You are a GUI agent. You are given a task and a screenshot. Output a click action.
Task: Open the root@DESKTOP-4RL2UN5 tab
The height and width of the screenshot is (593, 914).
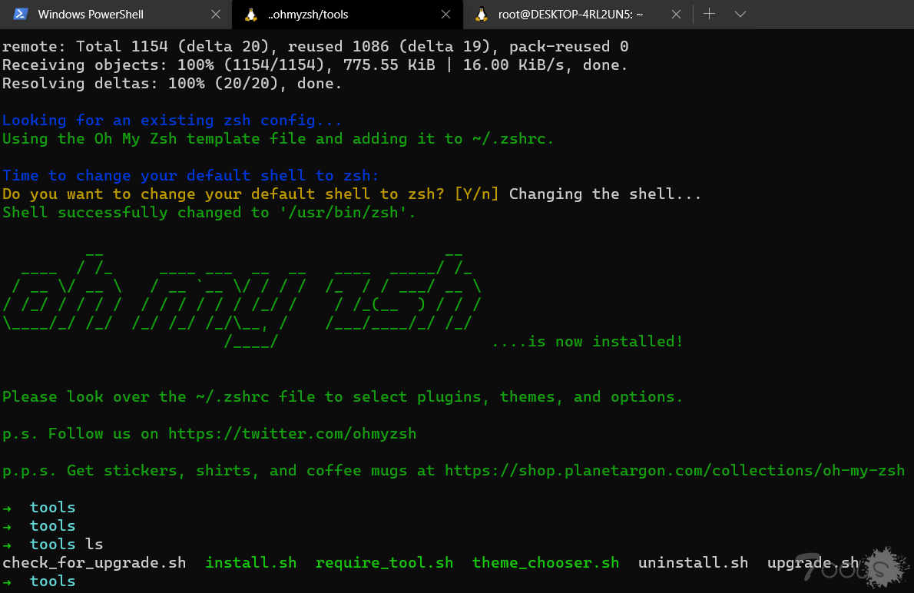pos(577,15)
